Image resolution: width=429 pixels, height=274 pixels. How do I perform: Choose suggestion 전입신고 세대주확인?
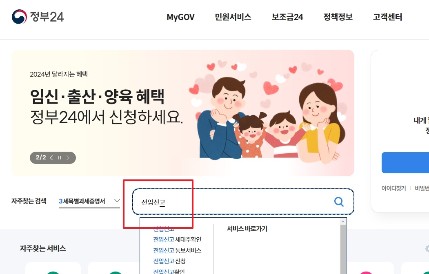pos(177,240)
